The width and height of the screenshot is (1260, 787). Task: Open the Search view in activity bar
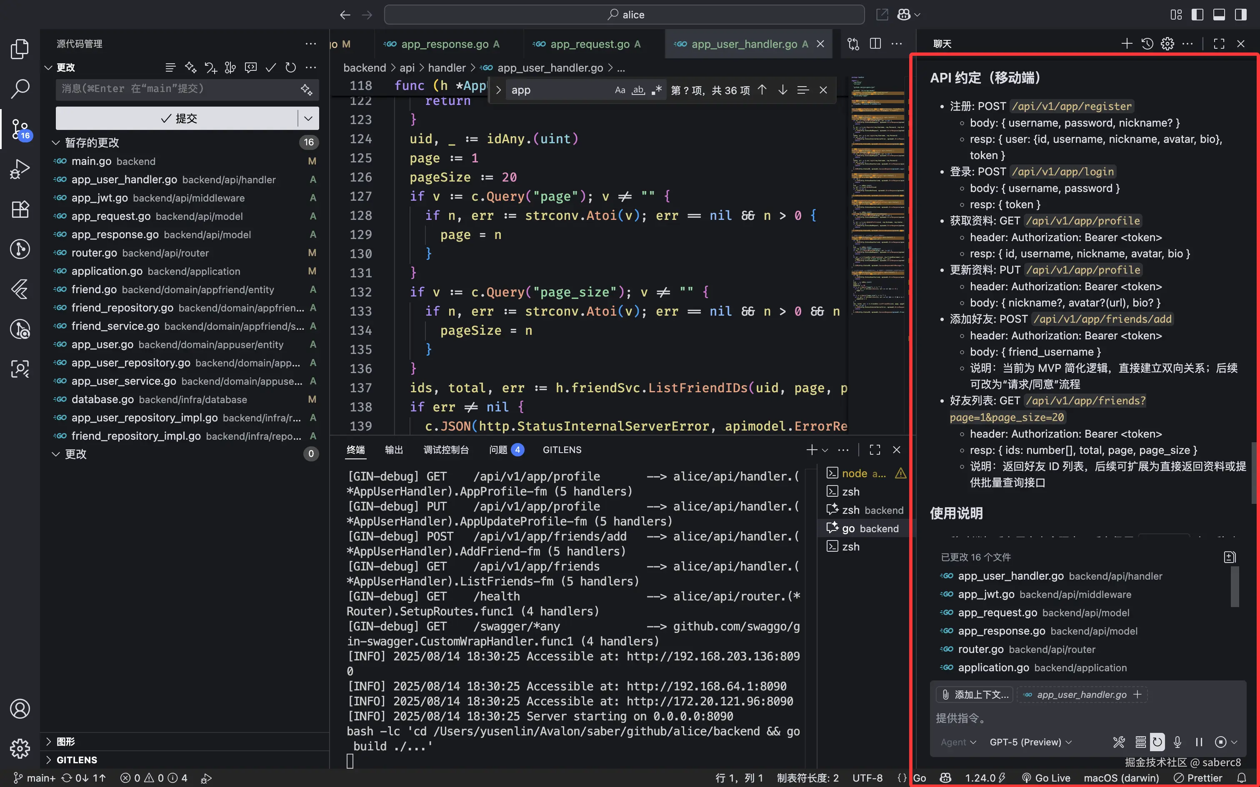pos(20,89)
